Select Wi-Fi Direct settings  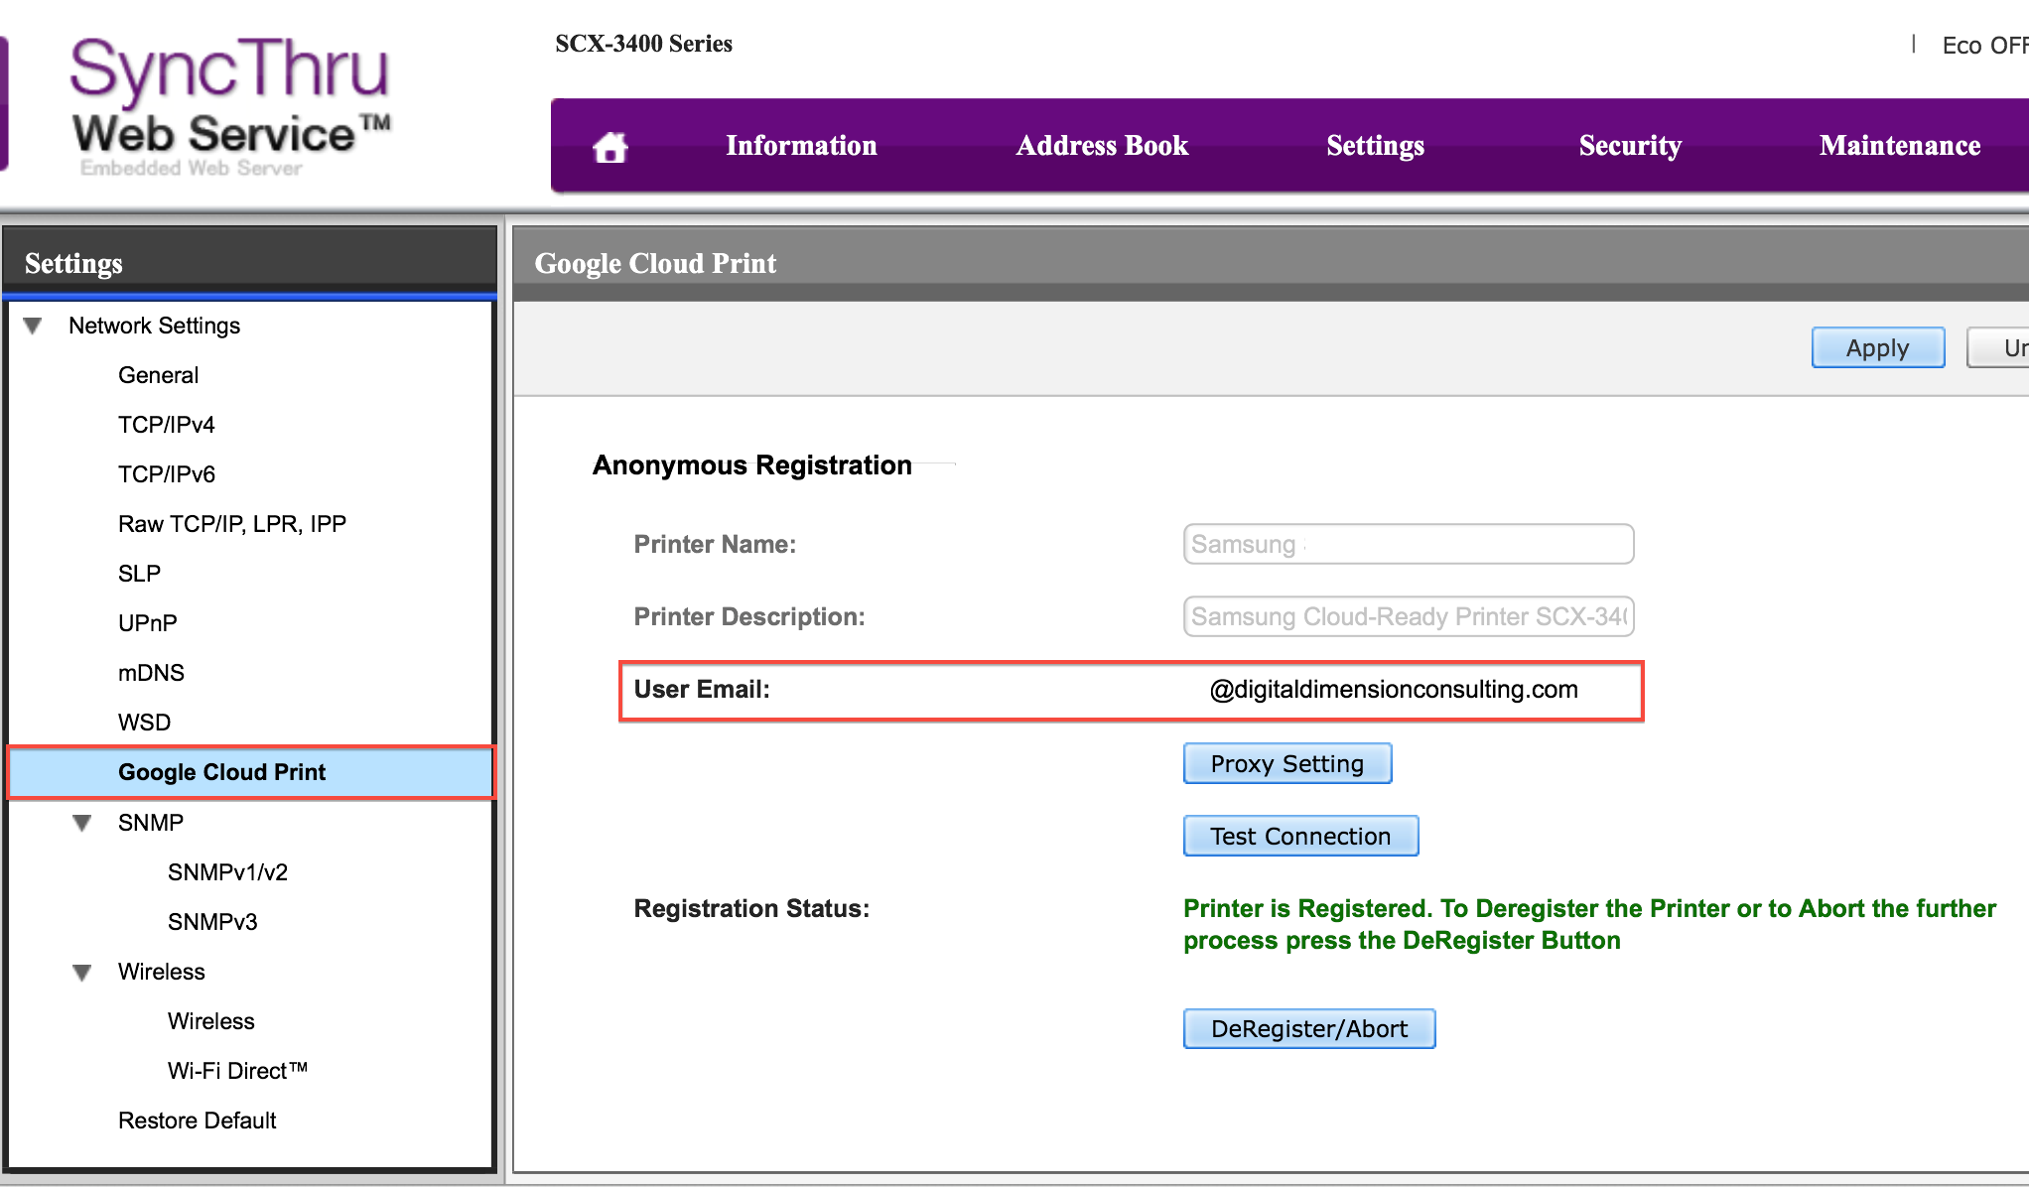coord(237,1071)
